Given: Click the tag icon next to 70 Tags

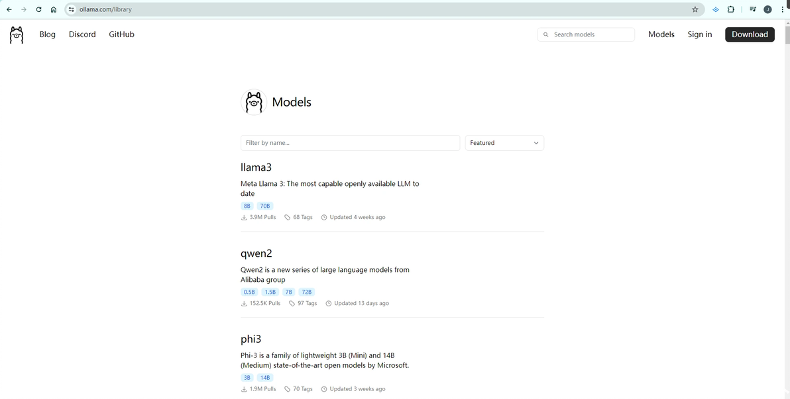Looking at the screenshot, I should (287, 389).
